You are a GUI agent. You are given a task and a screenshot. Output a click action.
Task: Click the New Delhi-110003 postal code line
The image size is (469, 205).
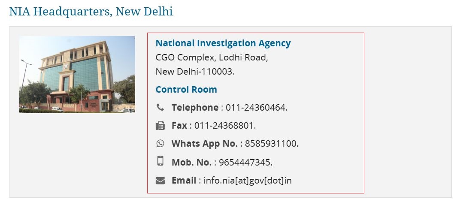click(x=195, y=72)
